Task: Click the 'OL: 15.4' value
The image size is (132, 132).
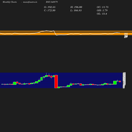Action: (102, 14)
